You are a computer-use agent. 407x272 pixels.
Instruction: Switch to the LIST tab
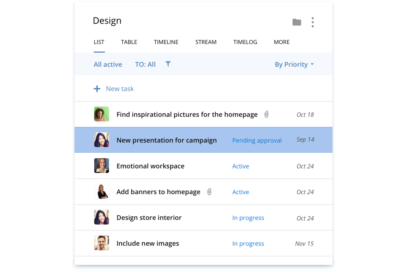point(99,42)
